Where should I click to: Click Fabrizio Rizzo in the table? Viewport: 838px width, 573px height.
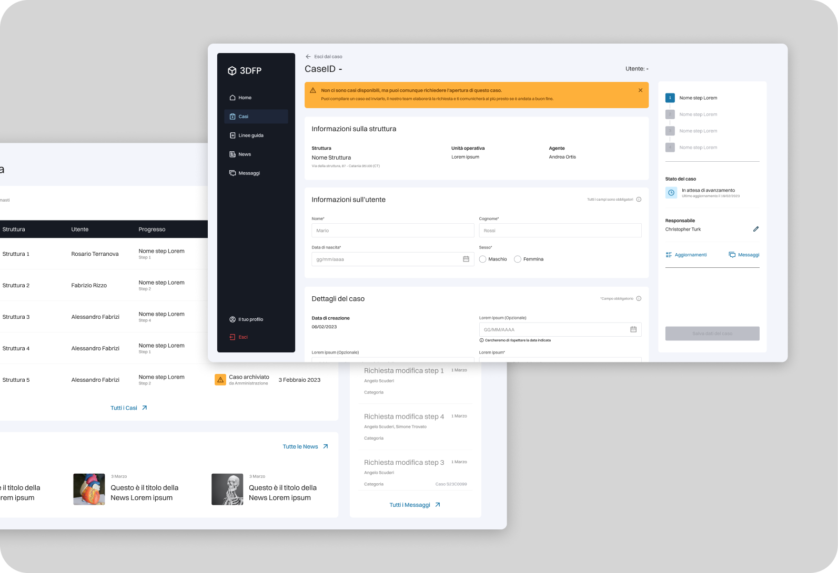coord(89,286)
